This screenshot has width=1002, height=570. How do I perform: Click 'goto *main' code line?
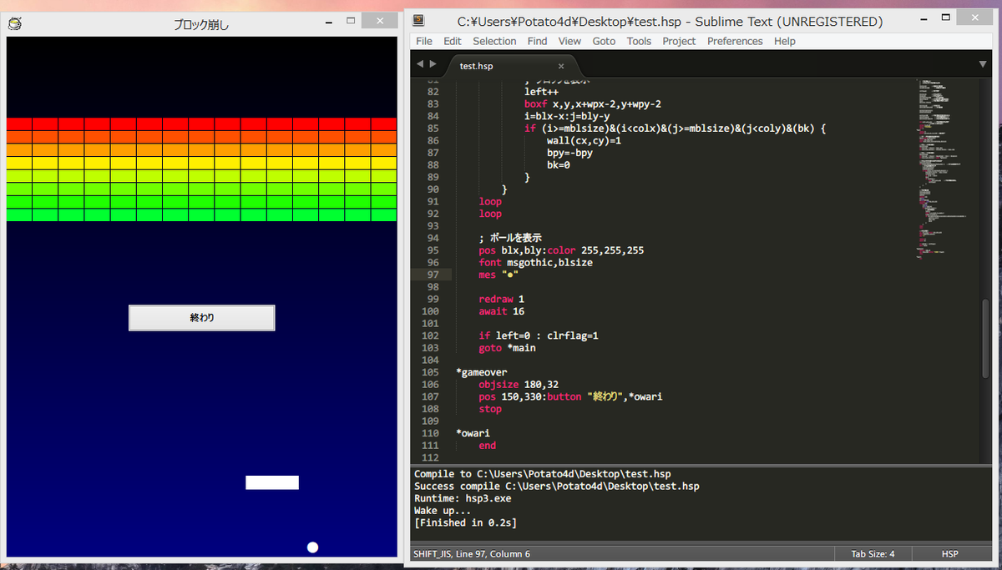pos(508,348)
